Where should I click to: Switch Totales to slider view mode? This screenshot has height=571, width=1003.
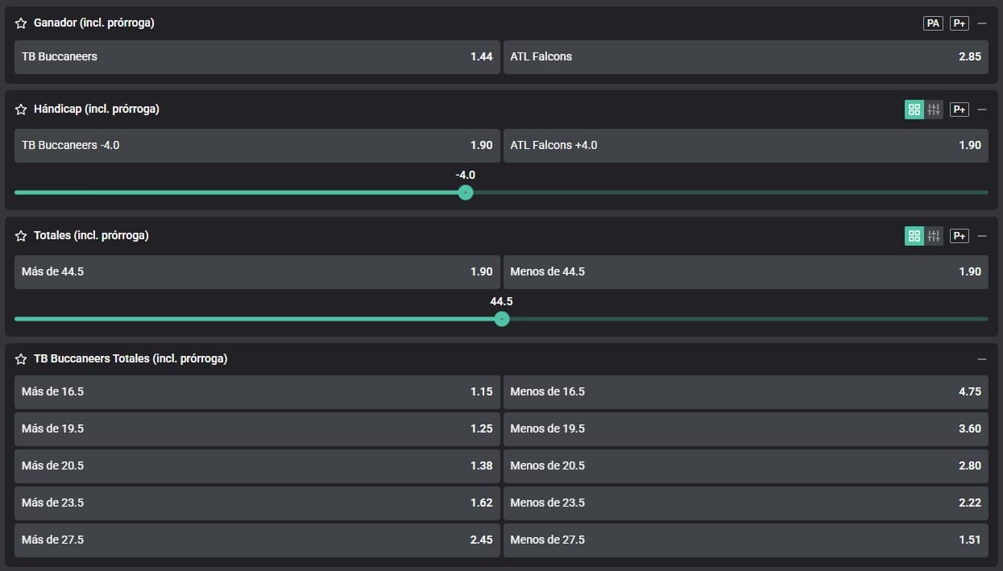click(x=934, y=236)
